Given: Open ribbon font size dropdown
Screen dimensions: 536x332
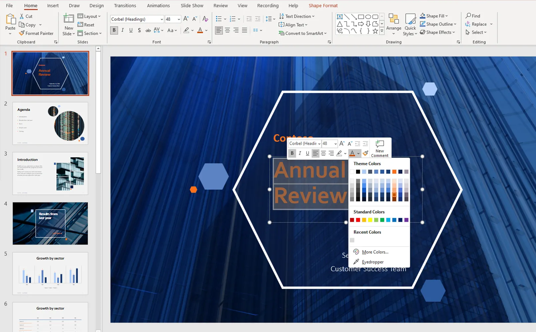Looking at the screenshot, I should 179,19.
